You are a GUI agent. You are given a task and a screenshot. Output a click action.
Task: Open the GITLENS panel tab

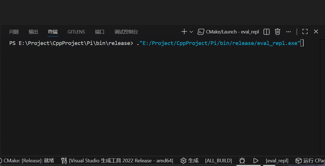coord(76,32)
